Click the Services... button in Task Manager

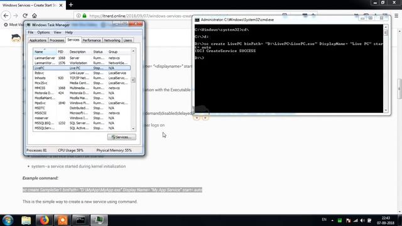(x=122, y=137)
